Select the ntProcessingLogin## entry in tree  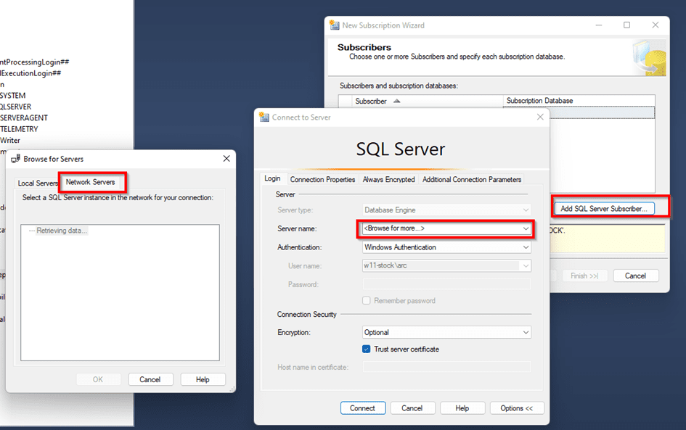pyautogui.click(x=34, y=62)
